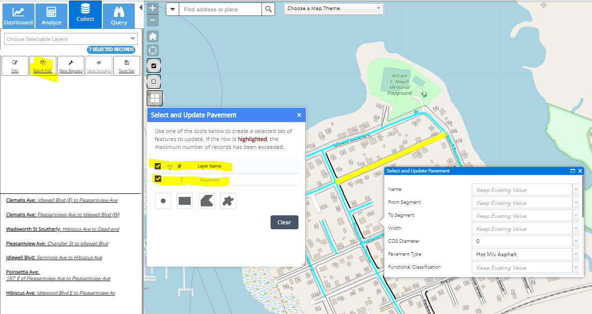Choose the polygon selection tool
This screenshot has width=592, height=314.
pyautogui.click(x=206, y=201)
